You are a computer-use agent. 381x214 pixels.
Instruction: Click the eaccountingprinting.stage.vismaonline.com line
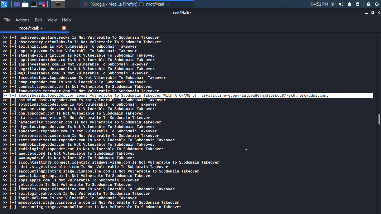pyautogui.click(x=101, y=171)
